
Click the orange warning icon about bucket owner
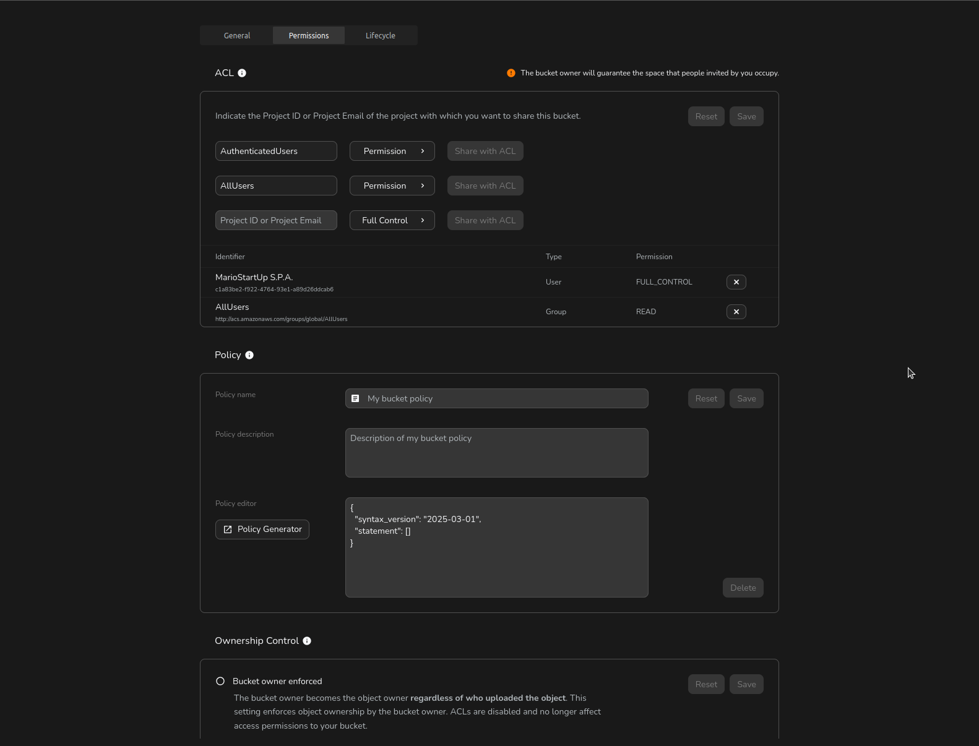coord(511,73)
